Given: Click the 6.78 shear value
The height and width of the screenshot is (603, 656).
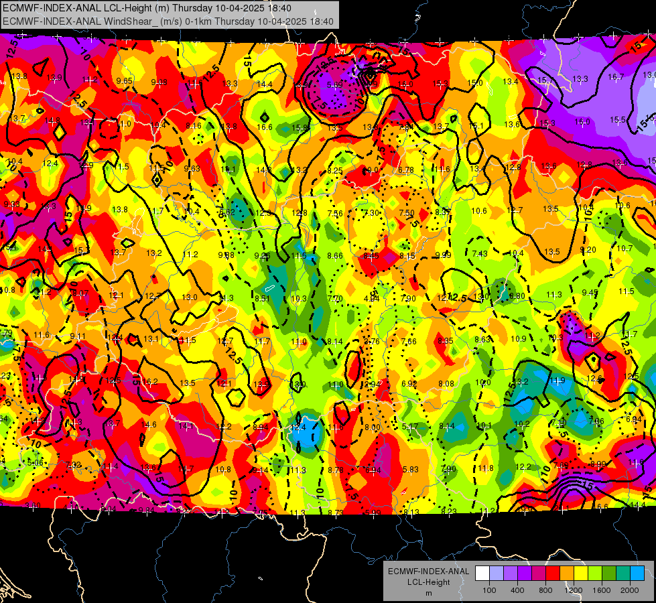Looking at the screenshot, I should pyautogui.click(x=406, y=170).
